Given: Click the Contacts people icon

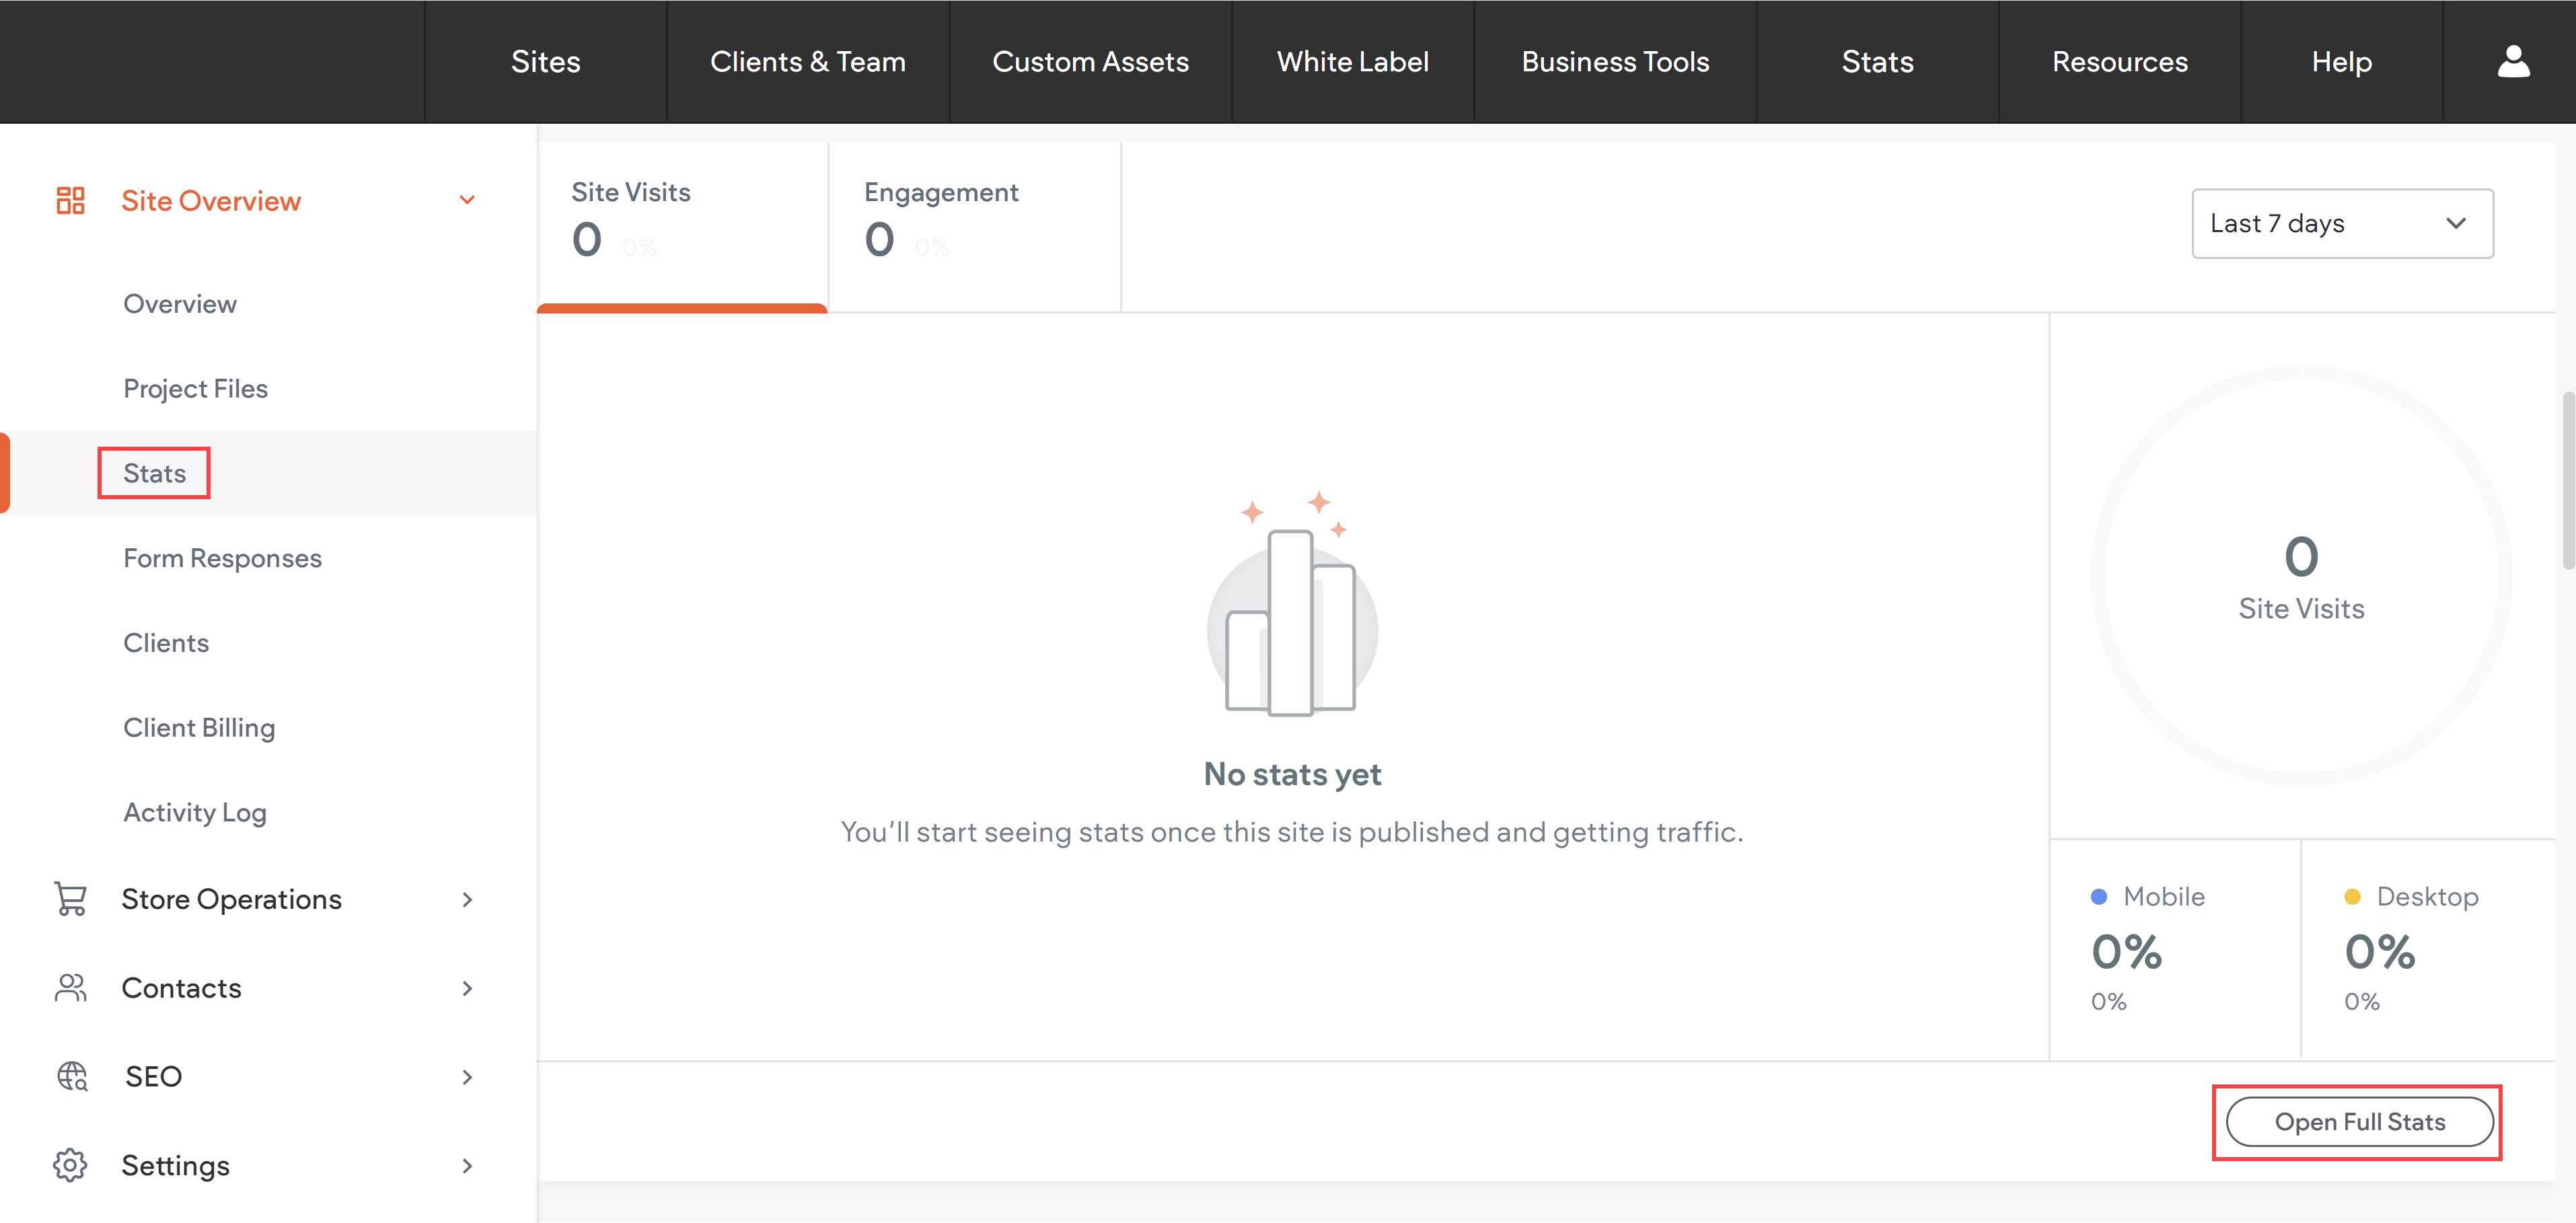Looking at the screenshot, I should (70, 987).
